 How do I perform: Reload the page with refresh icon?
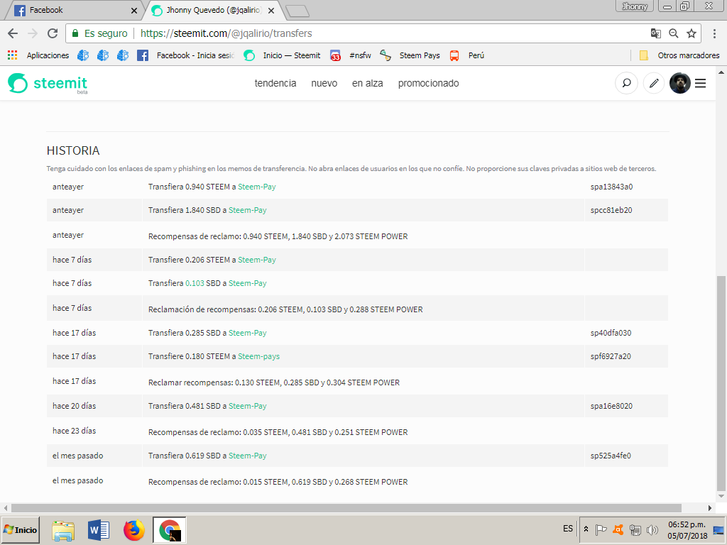pos(53,33)
